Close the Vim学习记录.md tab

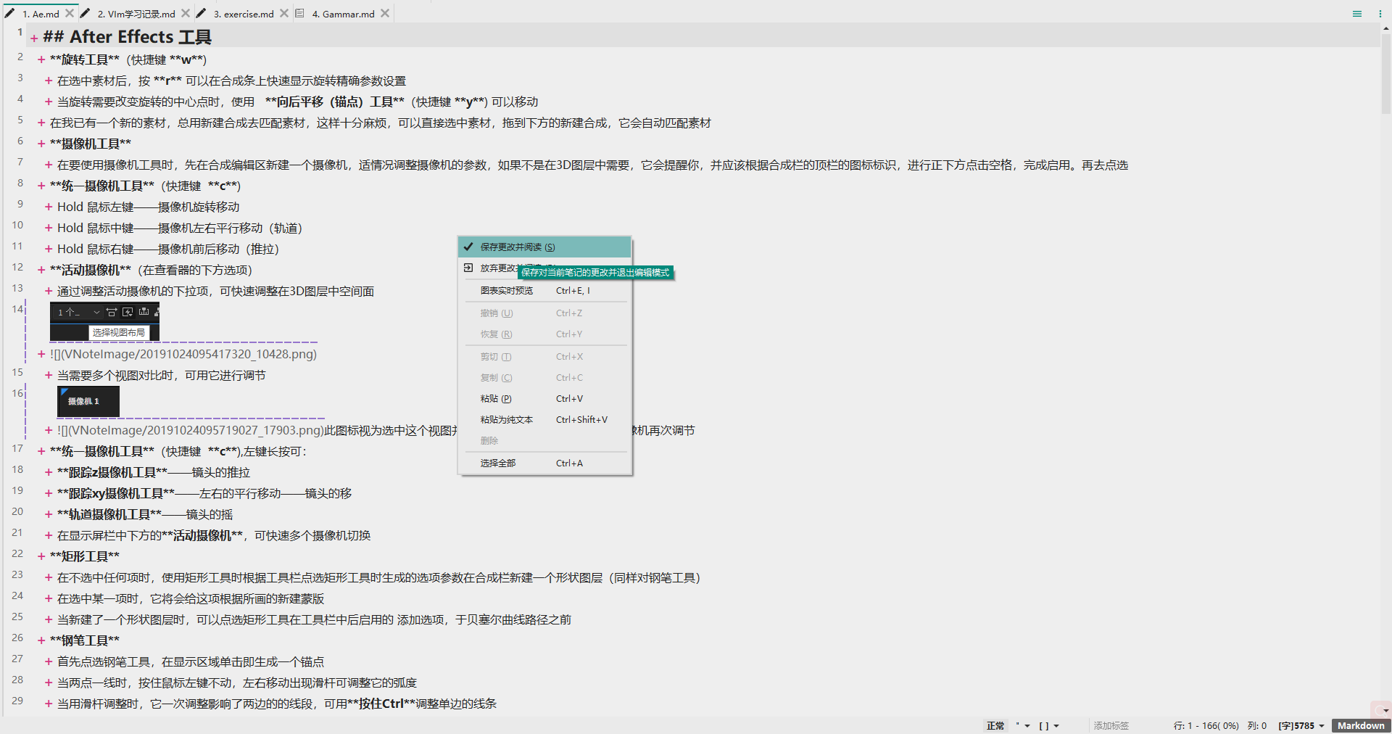[186, 13]
